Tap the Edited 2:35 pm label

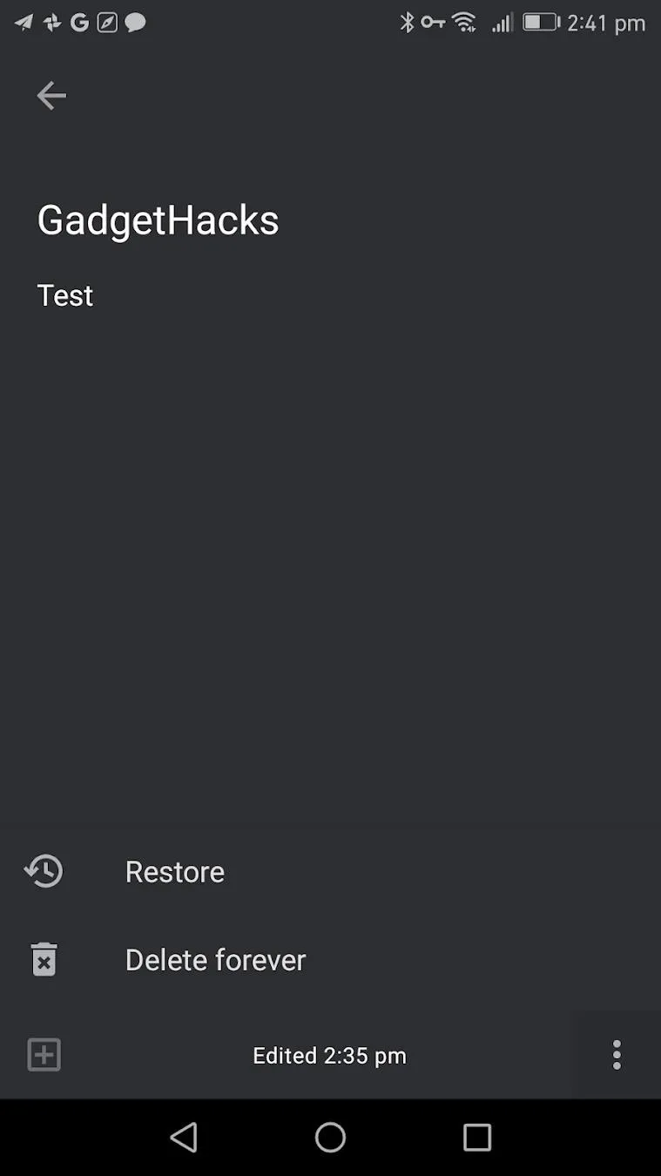point(329,1056)
